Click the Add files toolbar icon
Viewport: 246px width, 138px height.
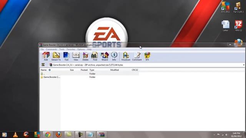46,56
